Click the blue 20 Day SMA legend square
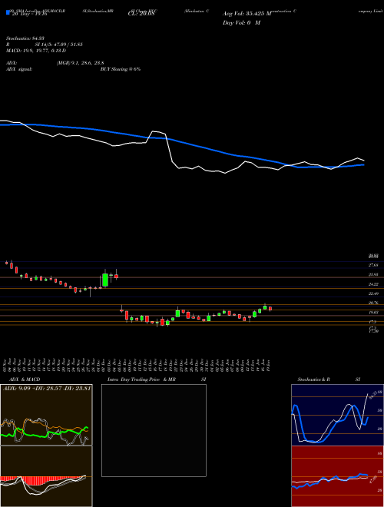 pyautogui.click(x=8, y=12)
